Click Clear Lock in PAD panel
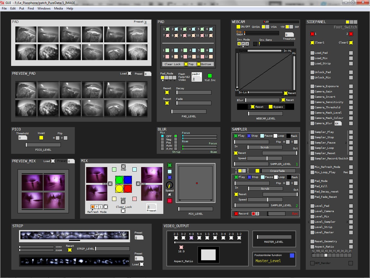This screenshot has width=370, height=278. 172,64
